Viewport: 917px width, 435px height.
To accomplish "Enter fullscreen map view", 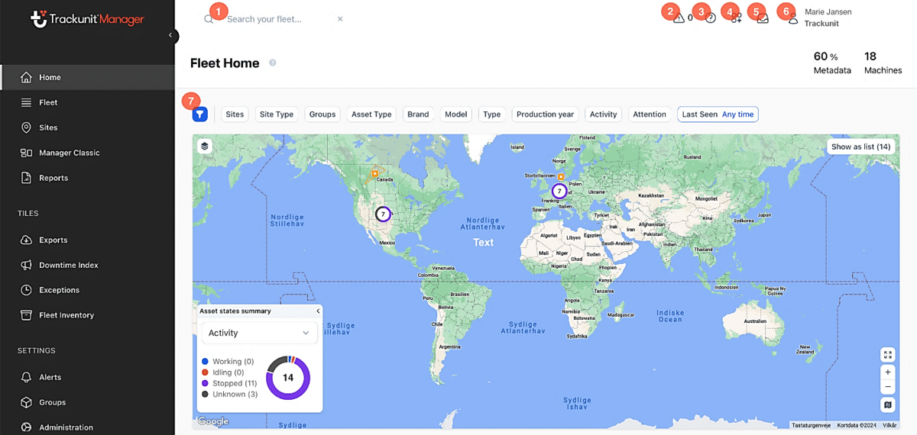I will click(x=887, y=355).
